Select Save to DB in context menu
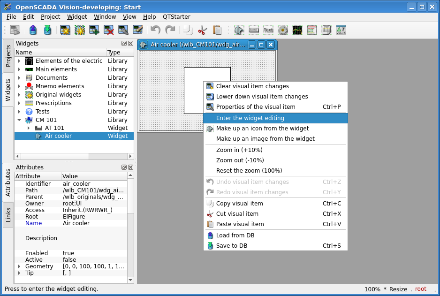440x296 pixels. [x=231, y=246]
